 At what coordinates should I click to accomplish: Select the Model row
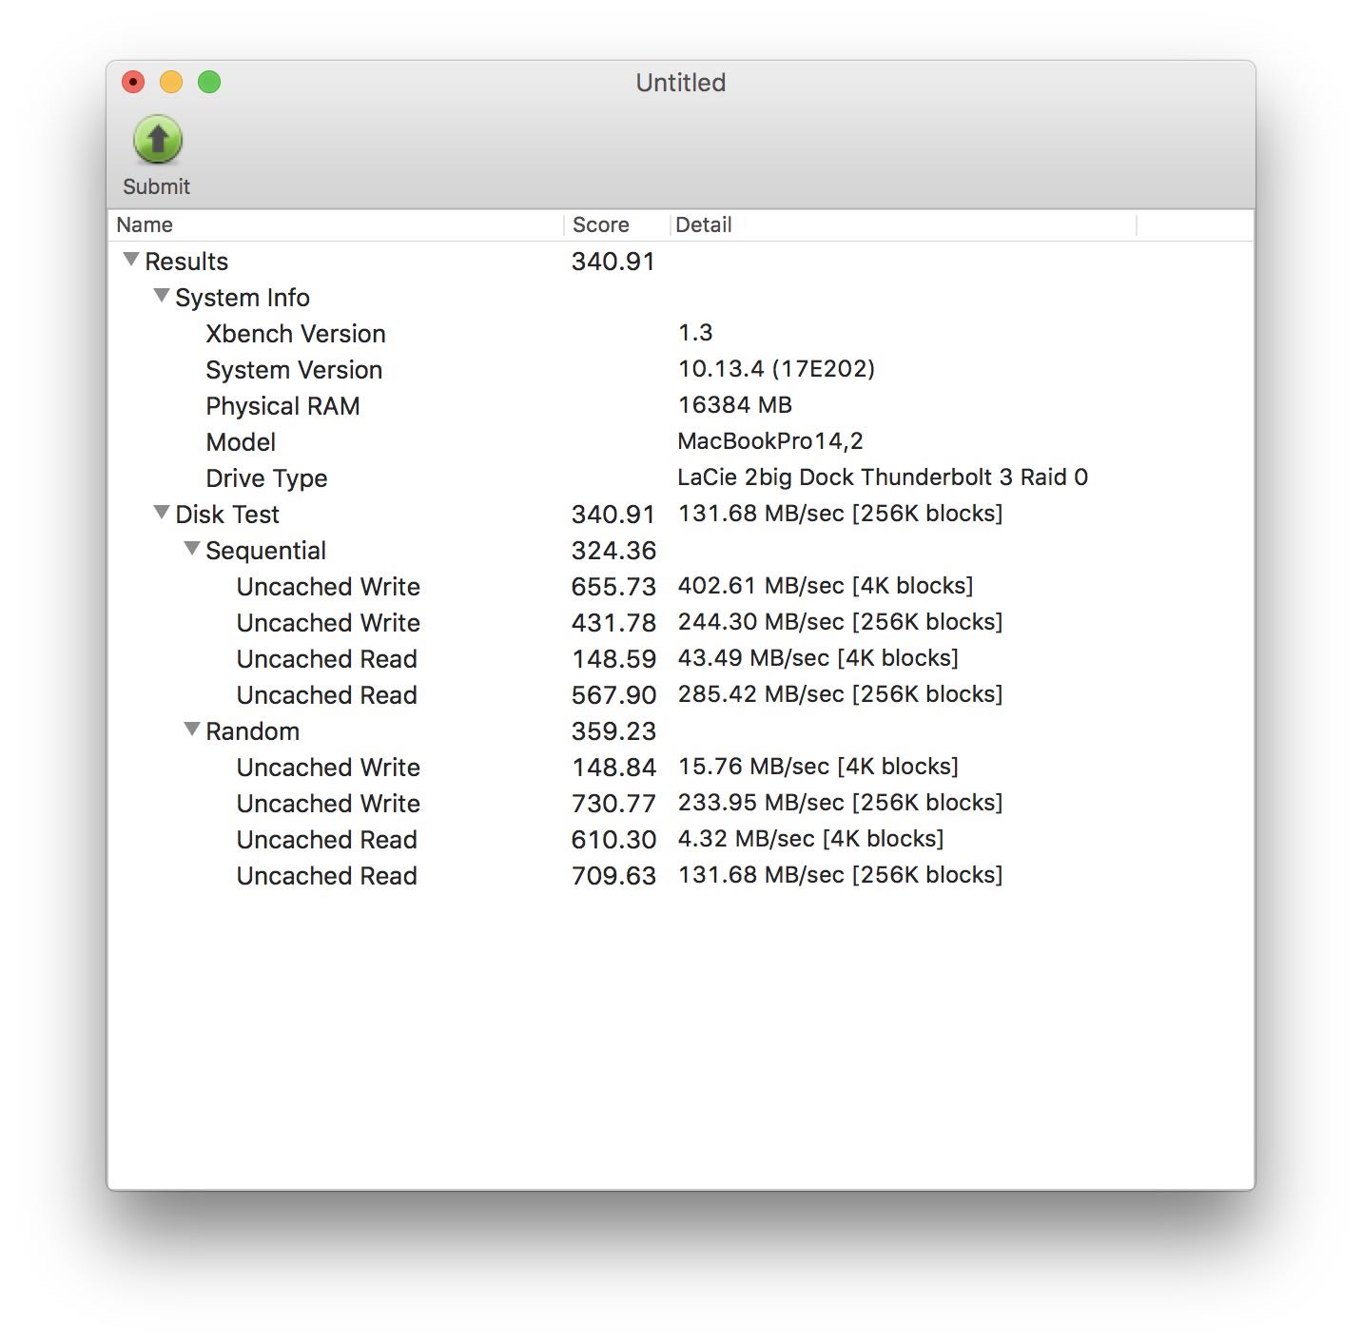241,442
